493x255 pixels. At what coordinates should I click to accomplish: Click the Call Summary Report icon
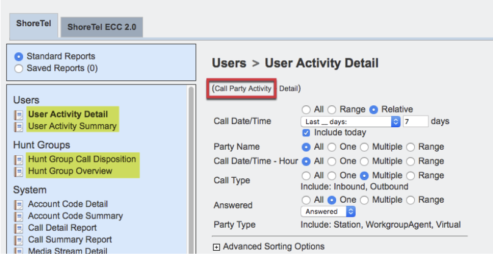(18, 240)
